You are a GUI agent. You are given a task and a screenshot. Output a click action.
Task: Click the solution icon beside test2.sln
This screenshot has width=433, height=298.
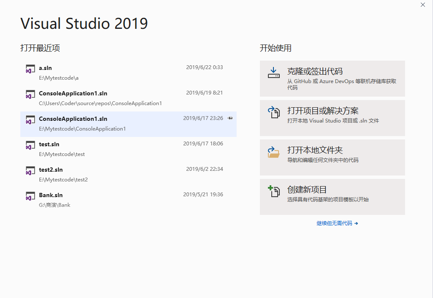pyautogui.click(x=30, y=171)
